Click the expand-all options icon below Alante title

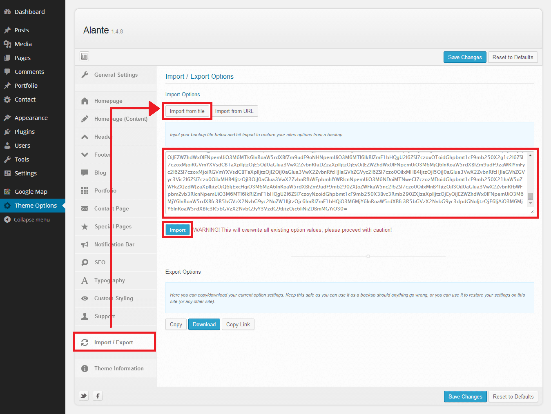click(85, 56)
